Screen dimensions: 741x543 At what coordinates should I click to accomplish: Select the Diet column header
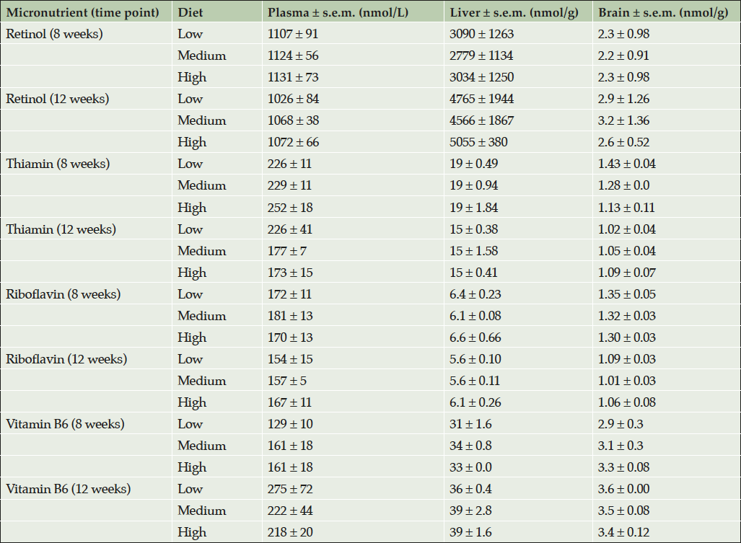pyautogui.click(x=190, y=12)
